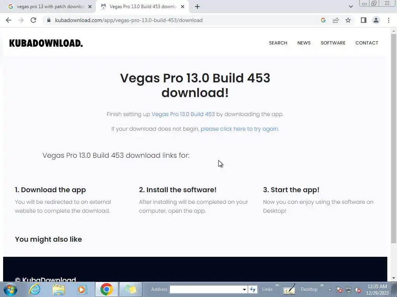This screenshot has width=397, height=297.
Task: Bookmark this page with the star
Action: 348,20
